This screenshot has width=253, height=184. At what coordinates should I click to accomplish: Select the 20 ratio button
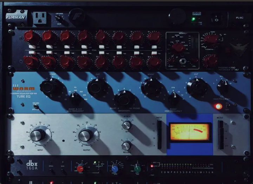tap(159, 124)
